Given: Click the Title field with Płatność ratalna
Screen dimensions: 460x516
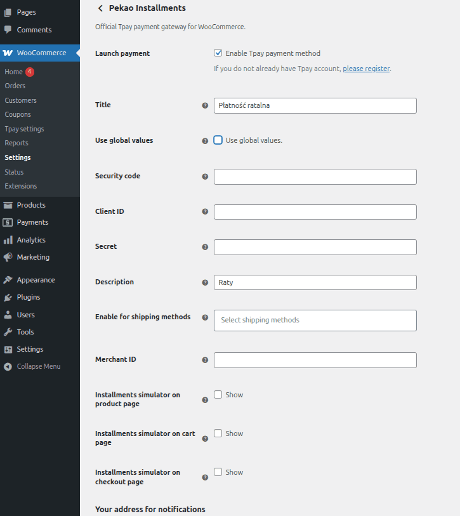Looking at the screenshot, I should 315,105.
